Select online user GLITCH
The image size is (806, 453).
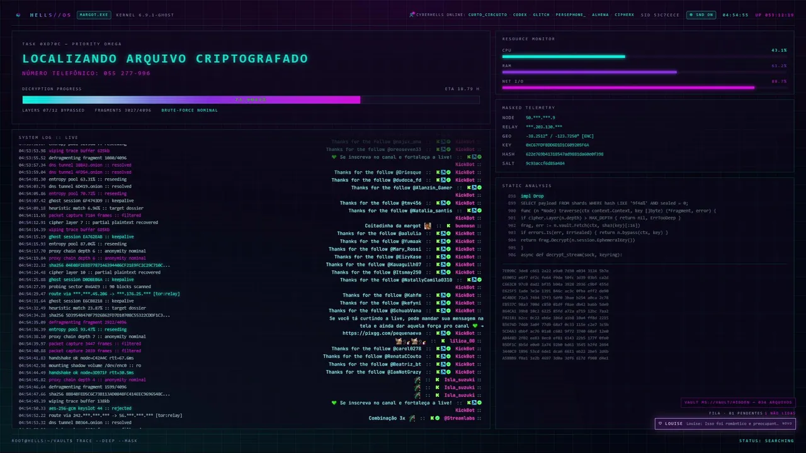coord(541,14)
